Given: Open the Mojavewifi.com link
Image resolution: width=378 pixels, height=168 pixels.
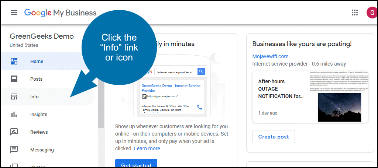Looking at the screenshot, I should click(x=271, y=56).
